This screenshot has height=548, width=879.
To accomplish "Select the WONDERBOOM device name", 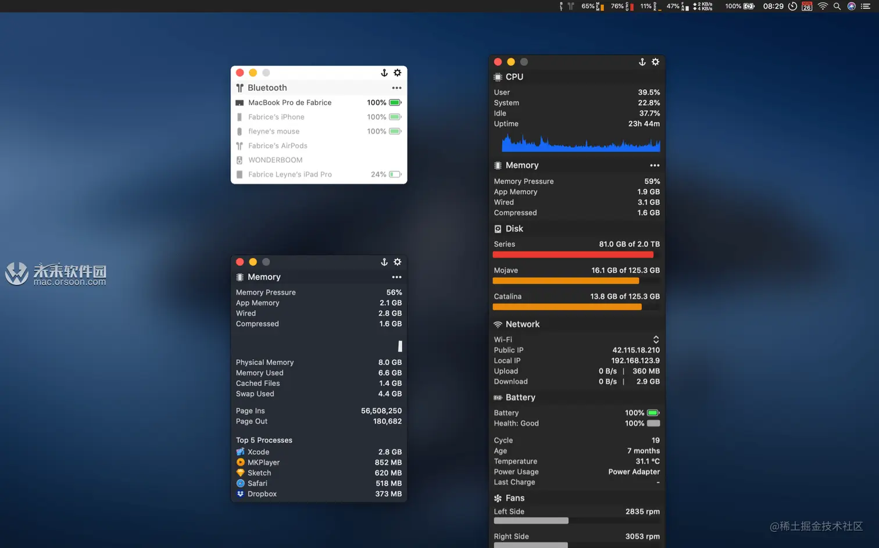I will pyautogui.click(x=275, y=160).
